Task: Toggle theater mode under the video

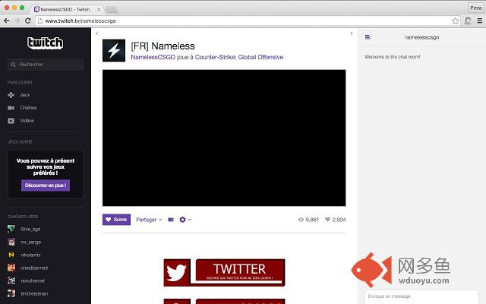Action: pos(171,220)
